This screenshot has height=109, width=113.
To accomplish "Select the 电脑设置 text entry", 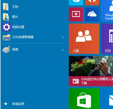I will click(18, 27).
